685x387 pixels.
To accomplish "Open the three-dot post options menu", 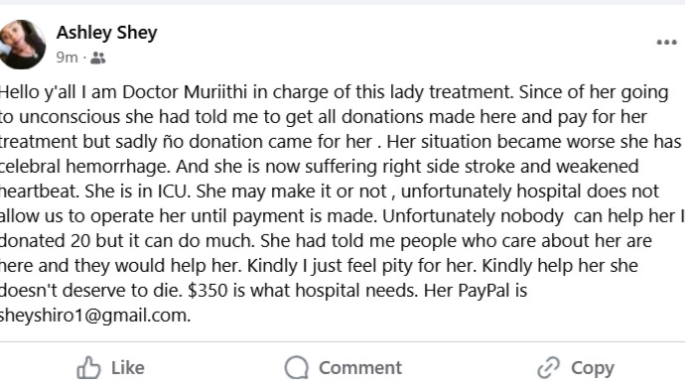I will pyautogui.click(x=667, y=43).
